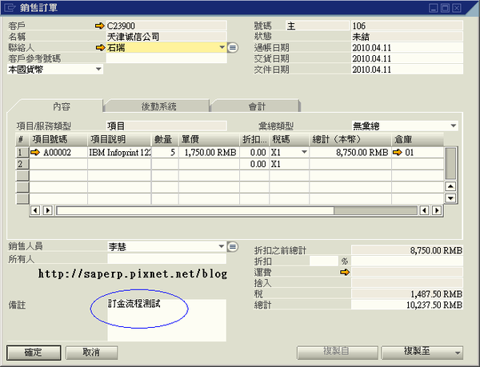The width and height of the screenshot is (480, 367).
Task: Click left arrow at horizontal scrollbar's right end
Action: point(424,210)
